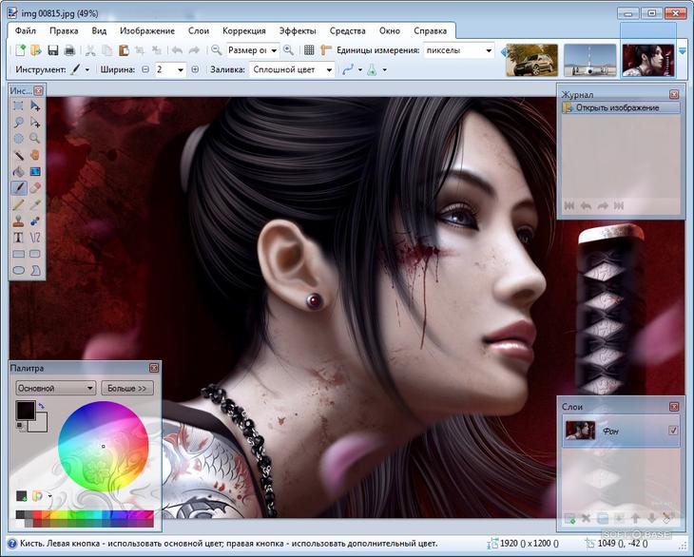Select the Eraser tool
The width and height of the screenshot is (694, 557).
[35, 187]
